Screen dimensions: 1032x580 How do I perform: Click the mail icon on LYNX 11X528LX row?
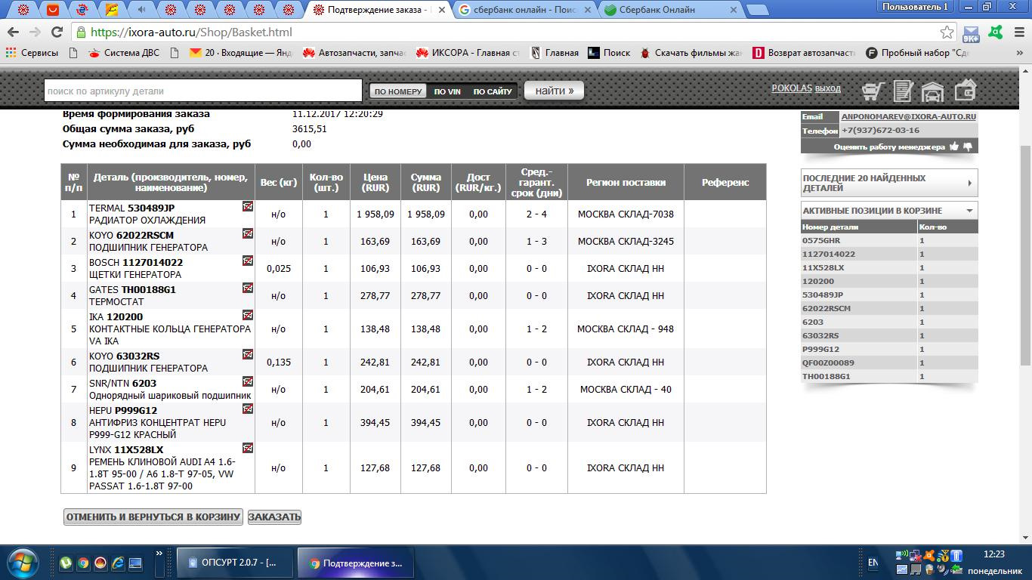pyautogui.click(x=247, y=448)
